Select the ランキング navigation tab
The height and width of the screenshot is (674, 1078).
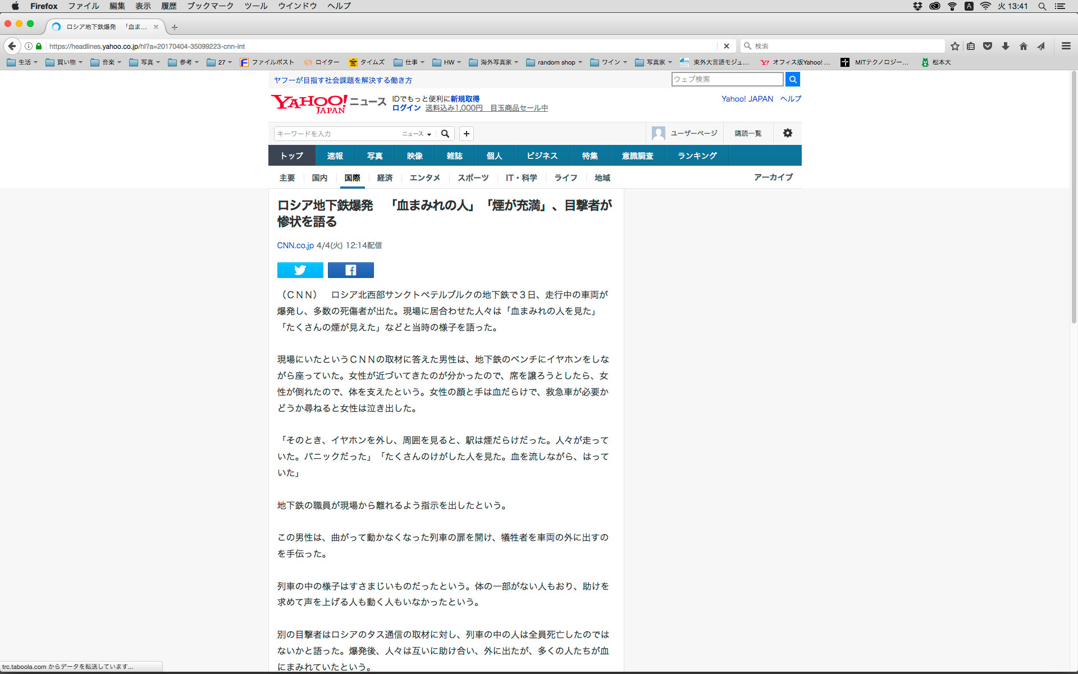697,156
